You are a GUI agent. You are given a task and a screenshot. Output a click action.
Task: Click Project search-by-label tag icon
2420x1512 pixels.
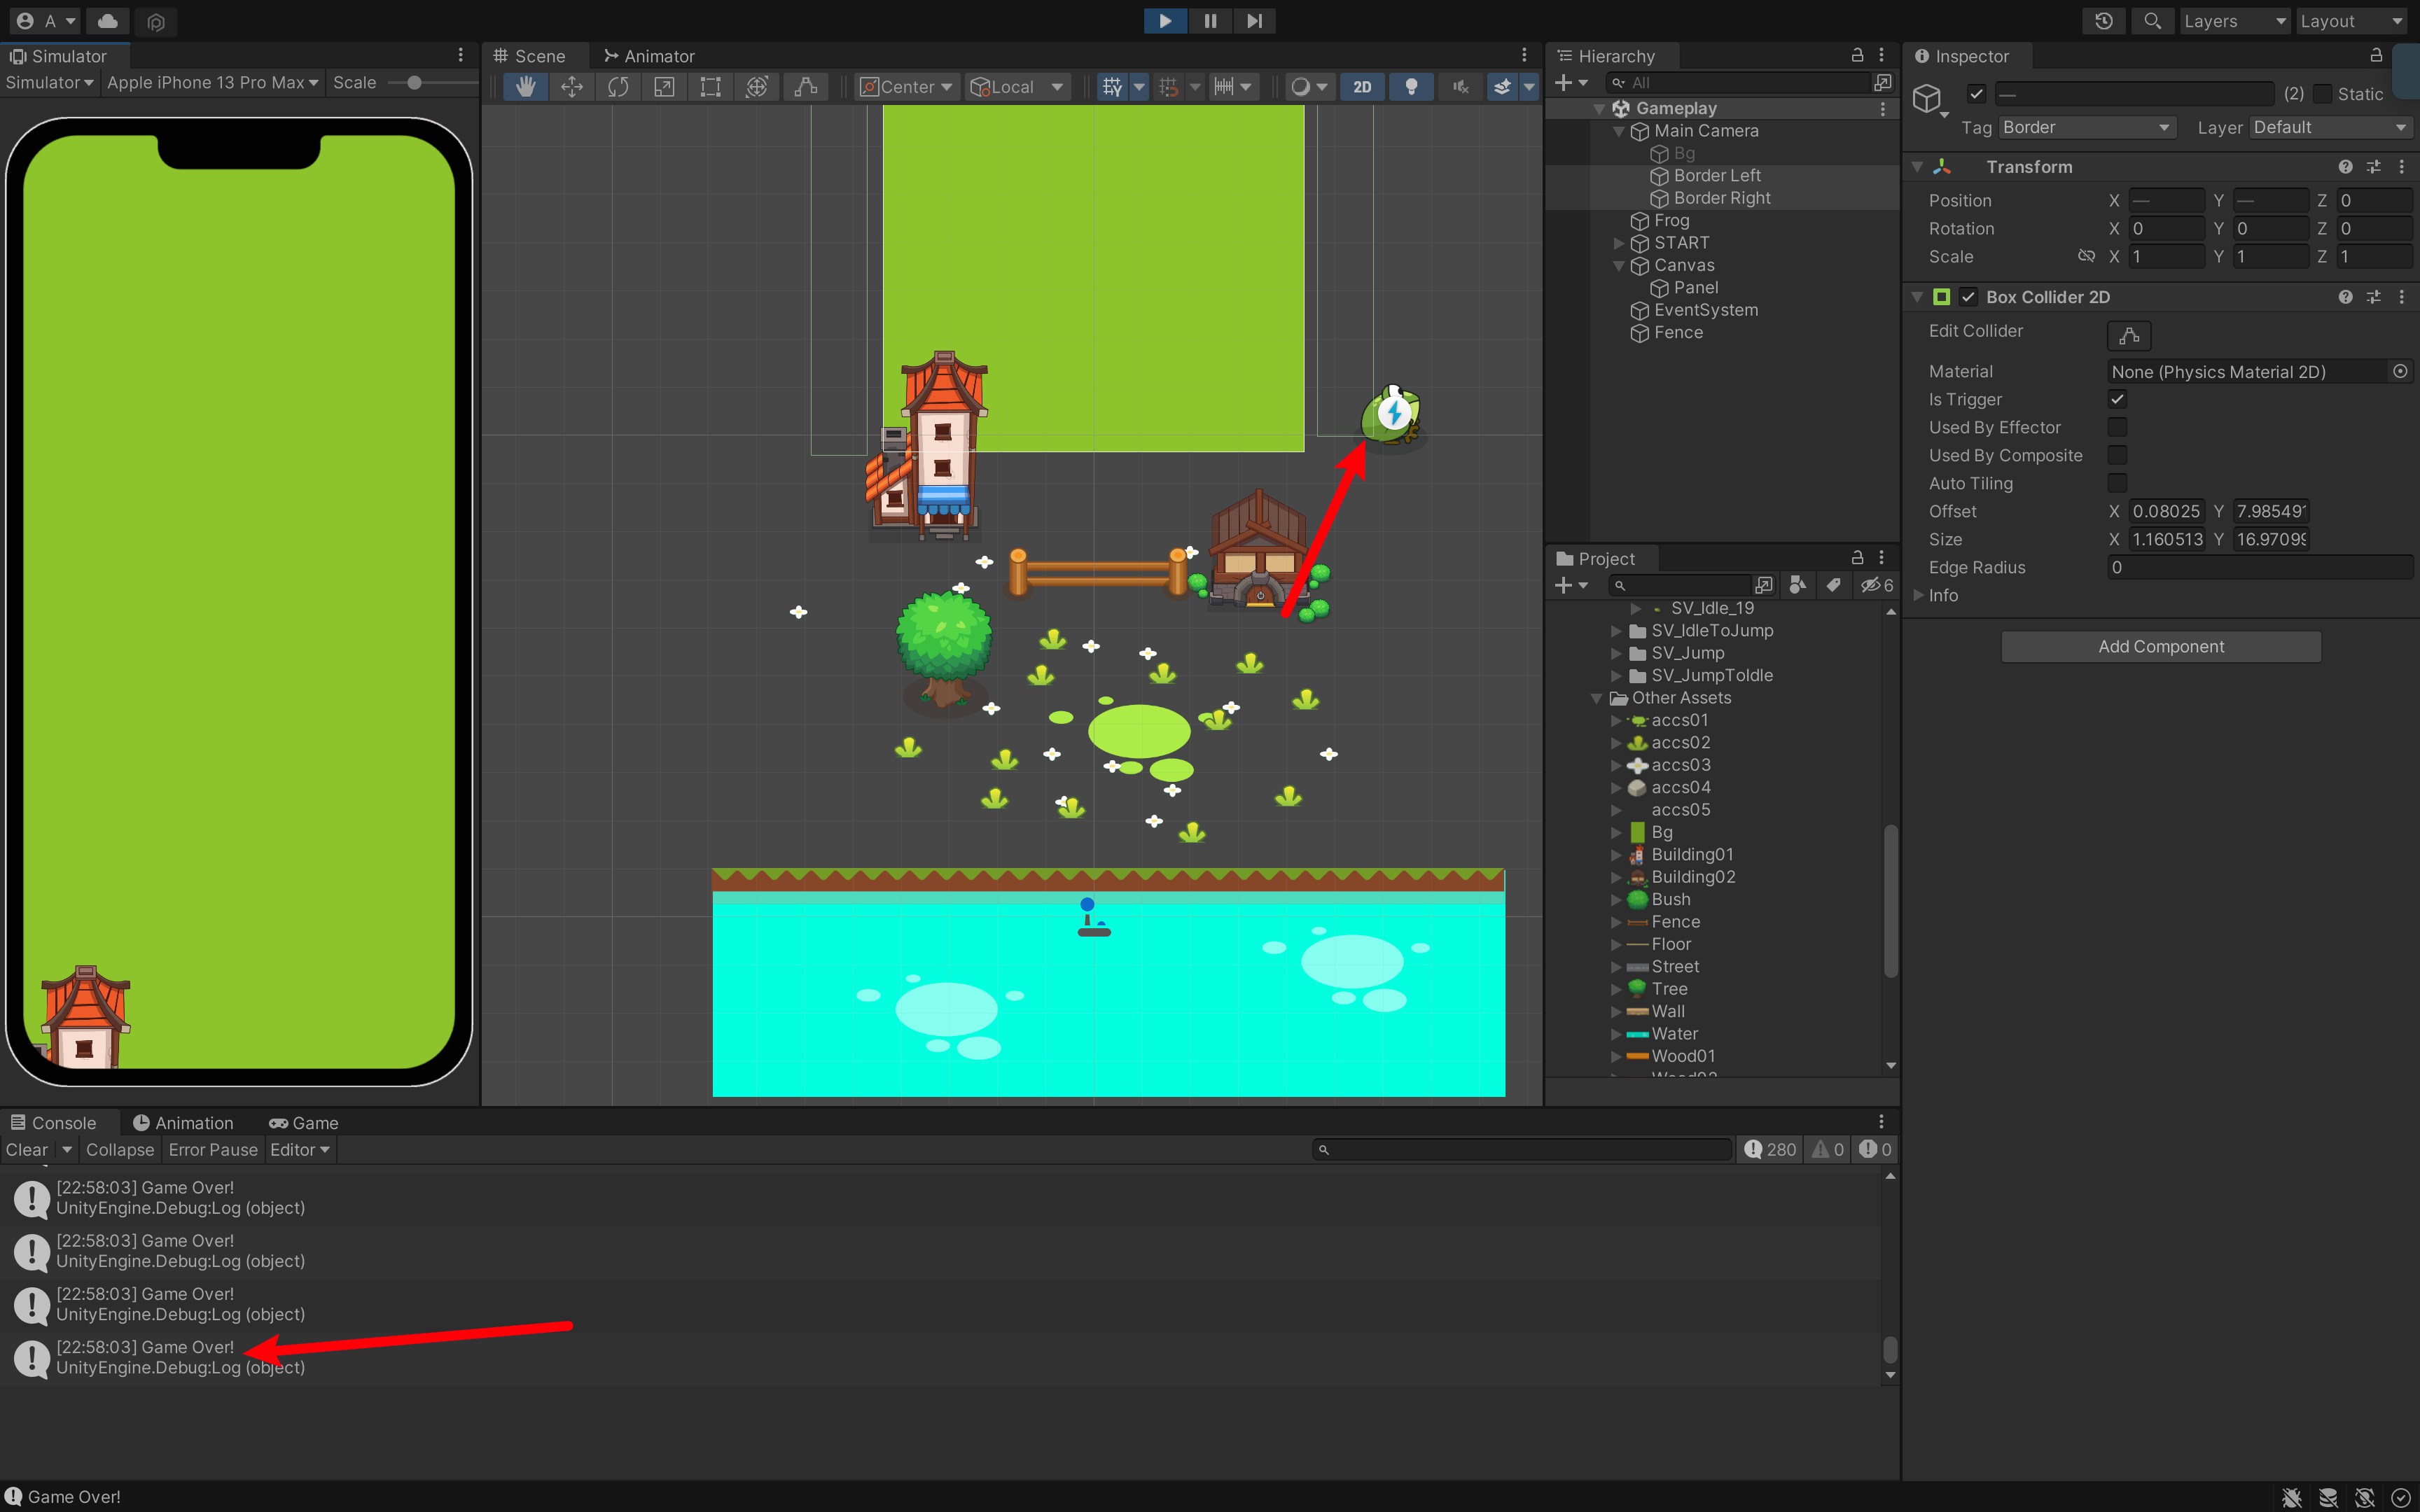click(x=1833, y=585)
